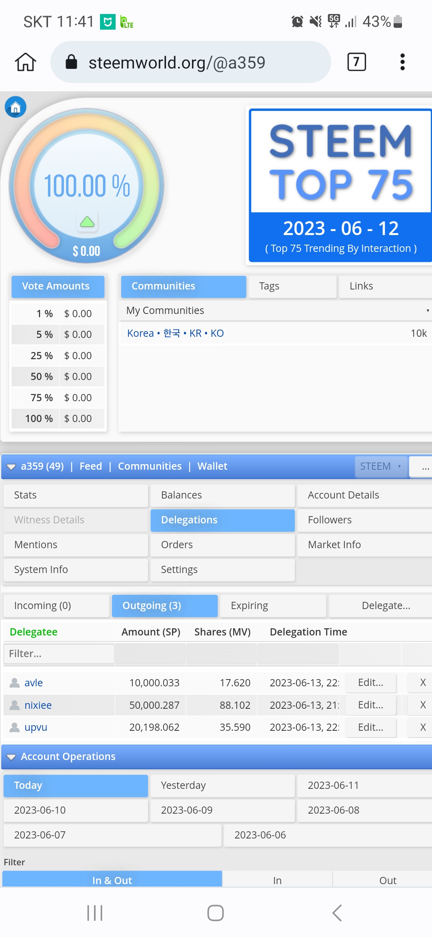This screenshot has height=937, width=432.
Task: Open the Wallet link in account header
Action: point(212,466)
